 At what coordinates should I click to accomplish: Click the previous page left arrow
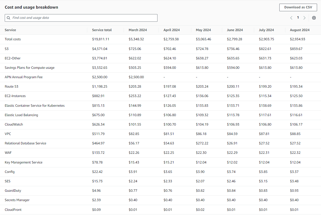tap(291, 18)
